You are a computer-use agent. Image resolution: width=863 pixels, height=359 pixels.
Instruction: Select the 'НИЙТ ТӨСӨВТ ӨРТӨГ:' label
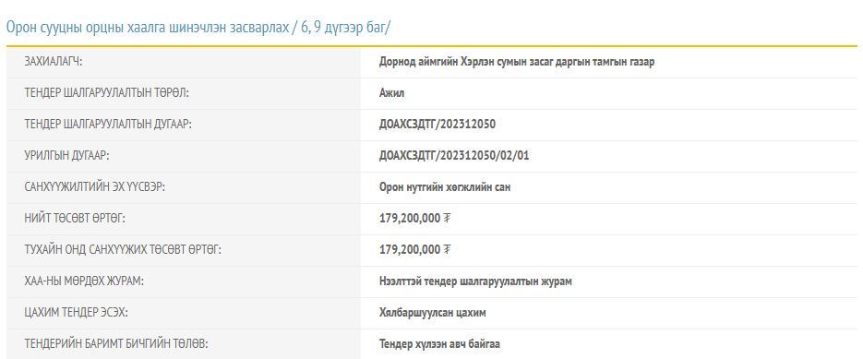75,219
